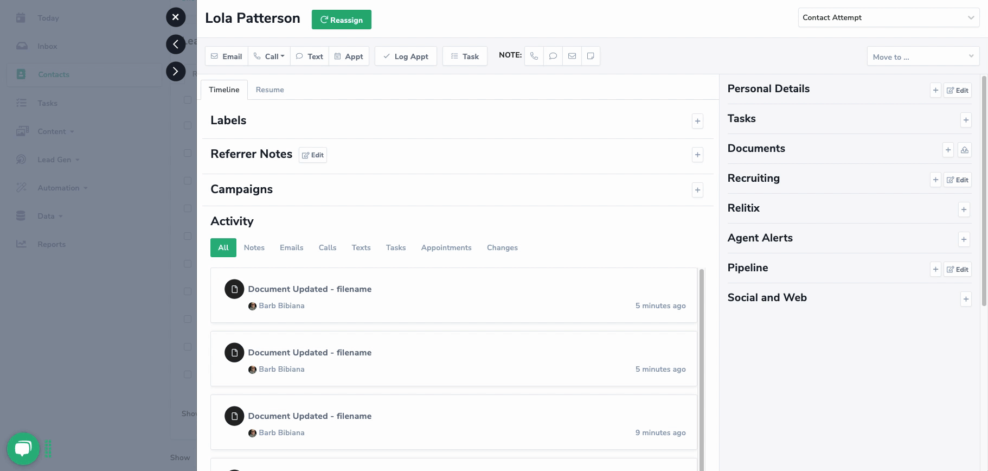Close the contact detail panel
The image size is (988, 471).
tap(176, 17)
